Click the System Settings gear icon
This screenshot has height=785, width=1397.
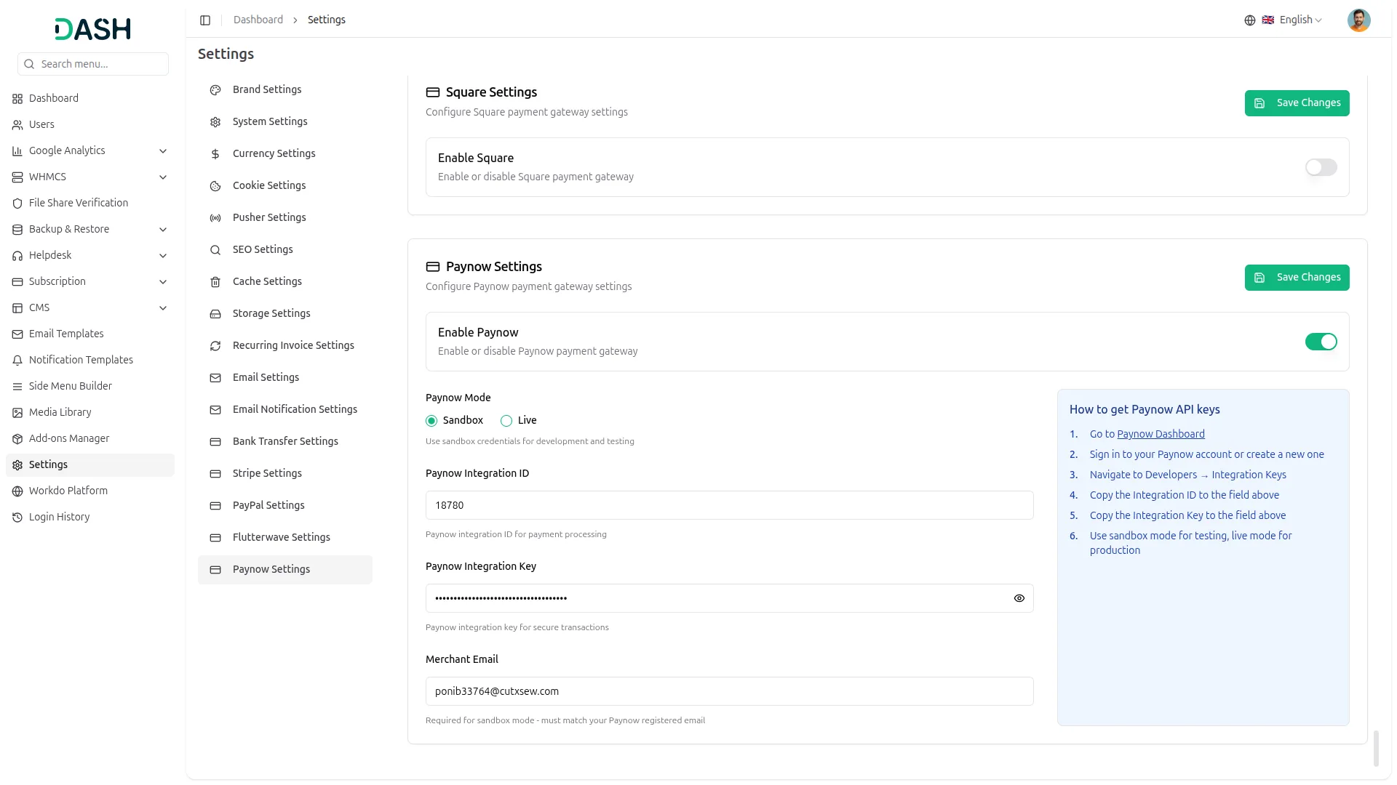[215, 122]
